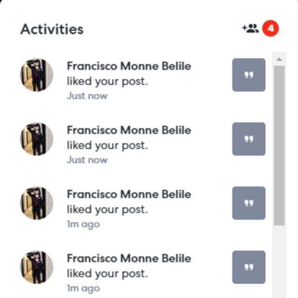Click the scrollbar track below the thumb
This screenshot has height=298, width=298.
(279, 261)
